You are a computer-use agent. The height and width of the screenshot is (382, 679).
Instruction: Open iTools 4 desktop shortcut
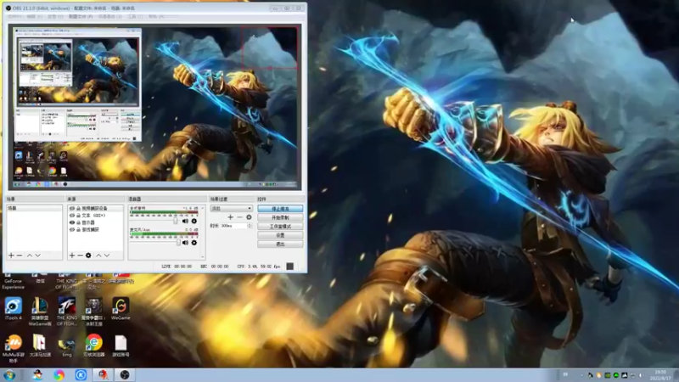[x=13, y=309]
